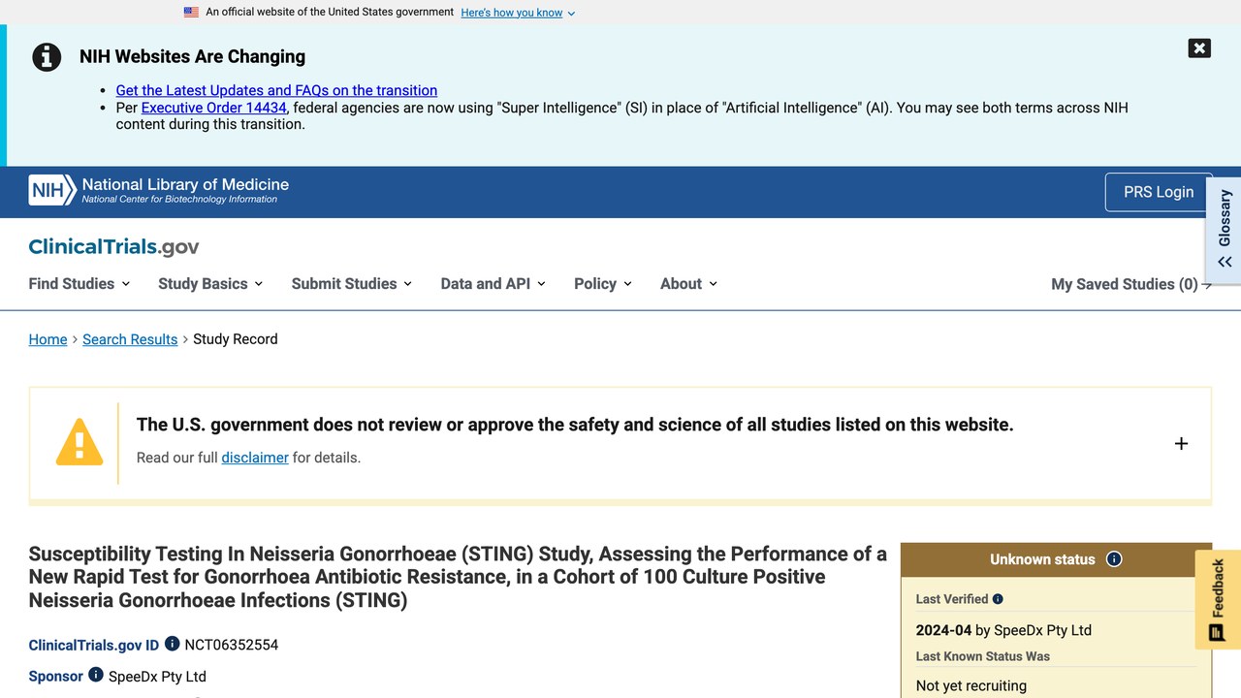1241x698 pixels.
Task: Expand "Here's how you know" details
Action: point(518,13)
